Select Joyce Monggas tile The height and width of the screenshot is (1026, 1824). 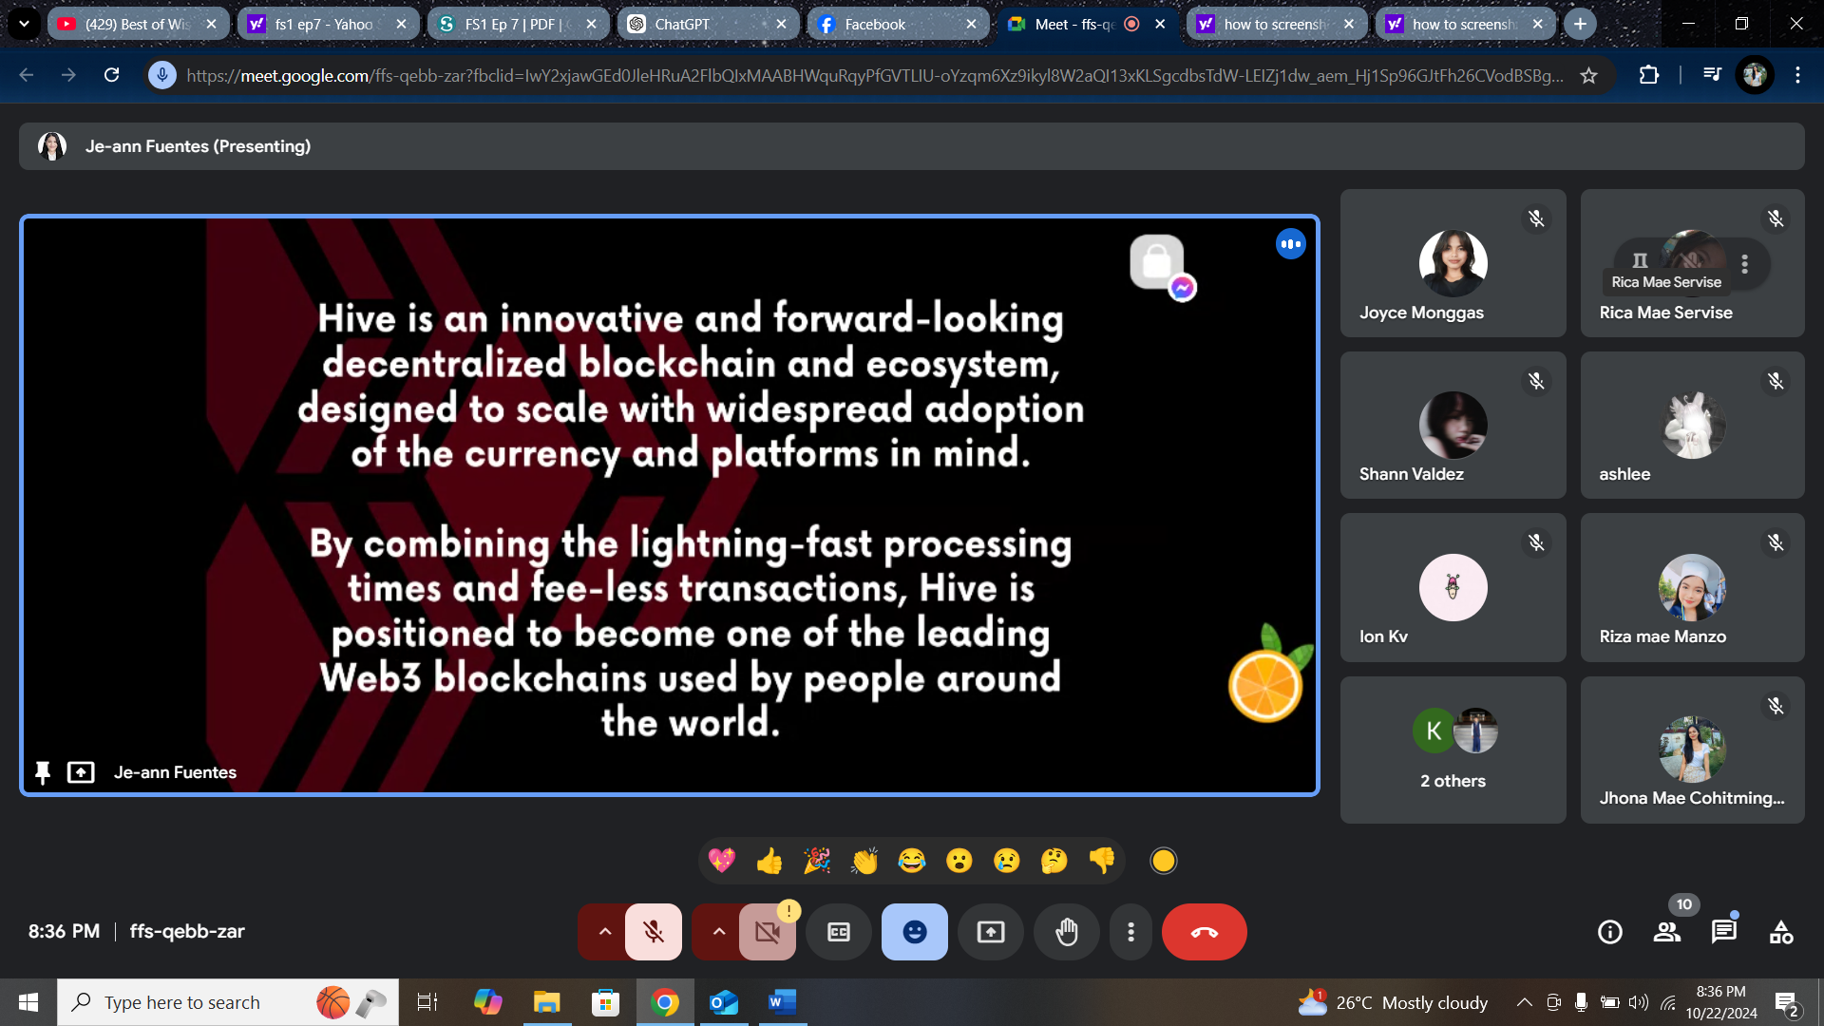point(1453,263)
